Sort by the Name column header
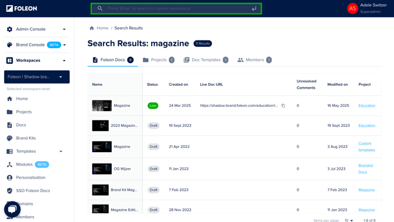The width and height of the screenshot is (394, 222). point(97,85)
